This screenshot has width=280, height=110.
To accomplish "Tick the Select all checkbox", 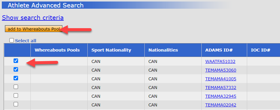I will point(11,41).
